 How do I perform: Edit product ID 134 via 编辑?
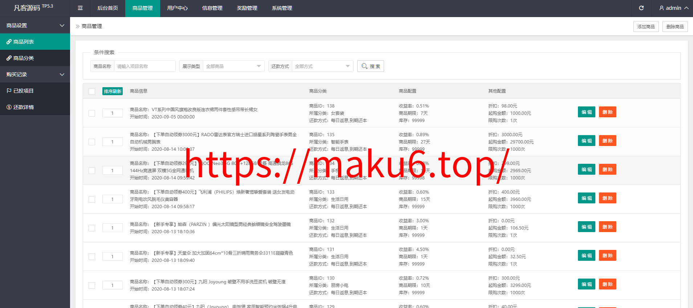pos(587,169)
